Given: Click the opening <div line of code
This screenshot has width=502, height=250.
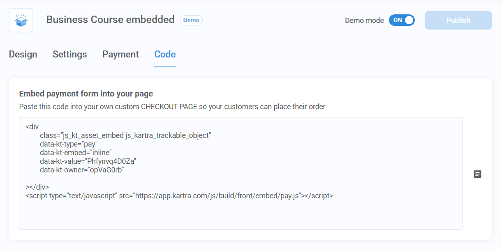Looking at the screenshot, I should click(32, 127).
